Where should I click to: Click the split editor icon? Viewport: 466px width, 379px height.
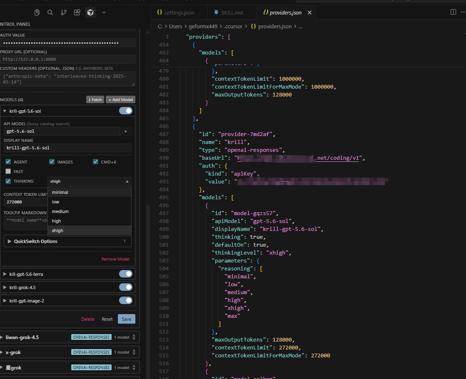[x=453, y=12]
